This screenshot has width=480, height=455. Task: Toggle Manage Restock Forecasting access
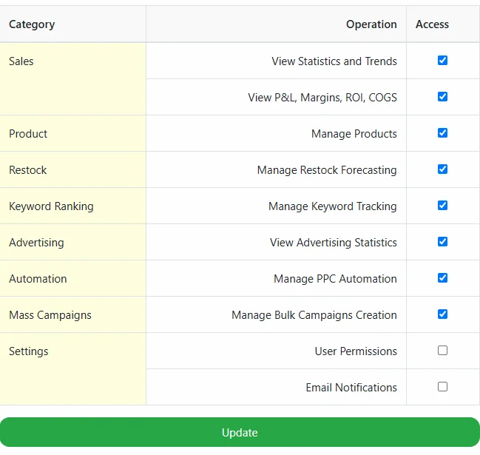[442, 169]
